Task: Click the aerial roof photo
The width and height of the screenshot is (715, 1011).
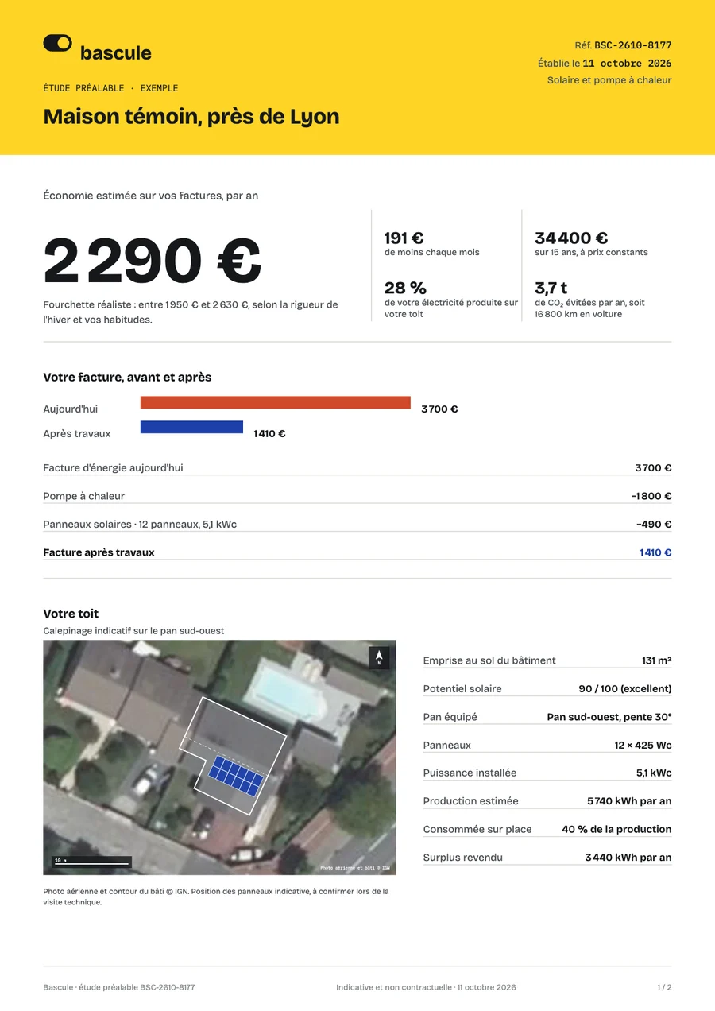Action: (x=219, y=757)
